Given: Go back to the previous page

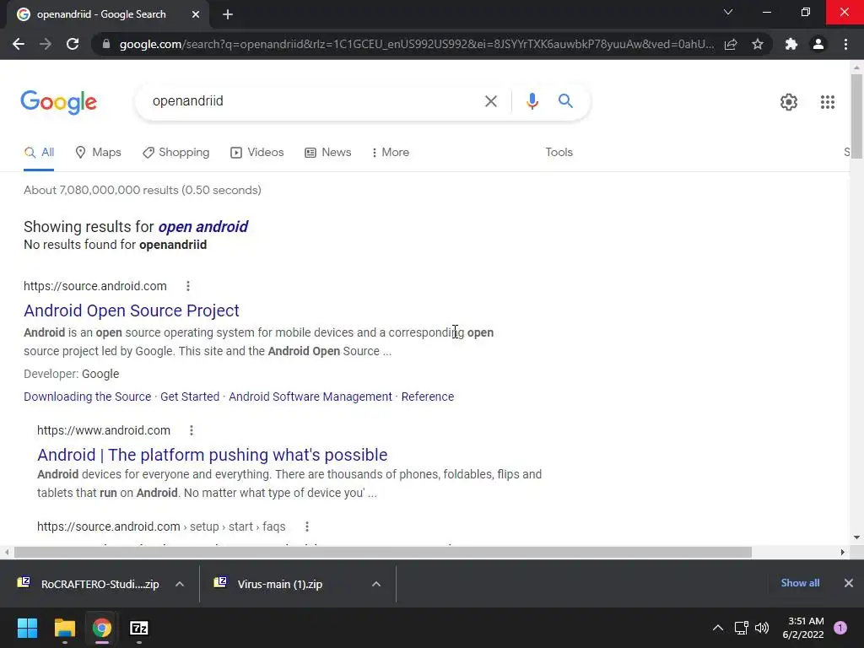Looking at the screenshot, I should point(19,44).
